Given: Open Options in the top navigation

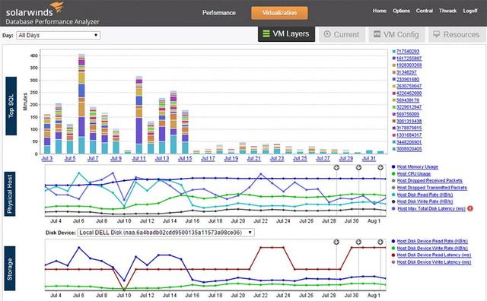Looking at the screenshot, I should (x=401, y=11).
